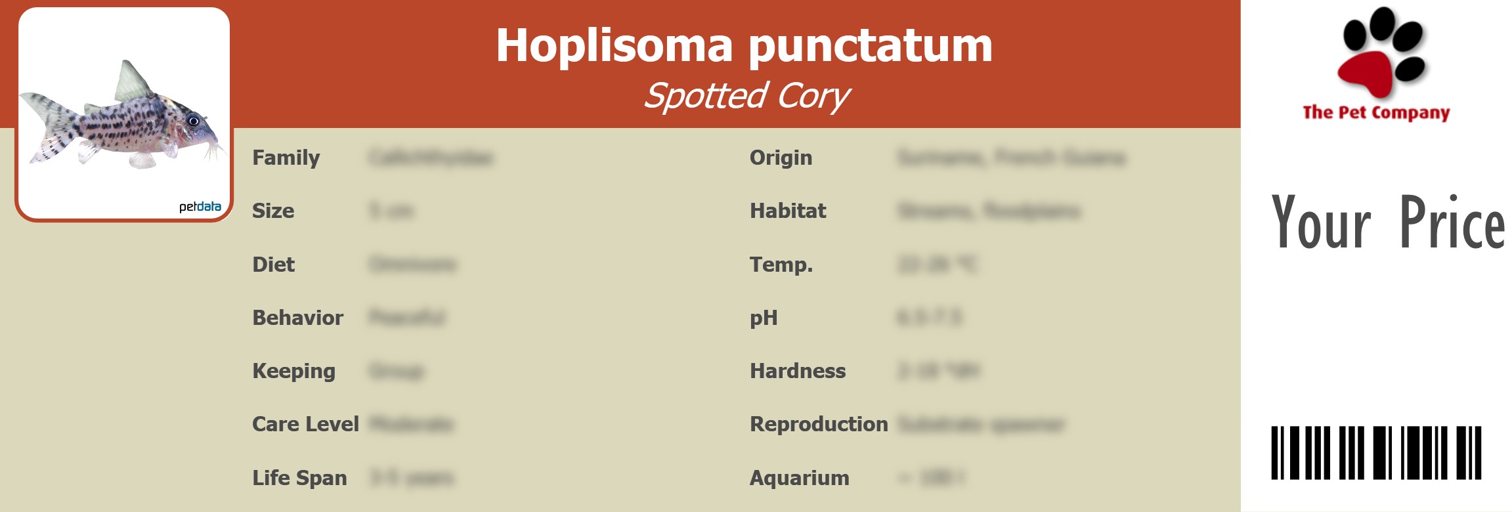Click the Life Span label

click(x=299, y=478)
